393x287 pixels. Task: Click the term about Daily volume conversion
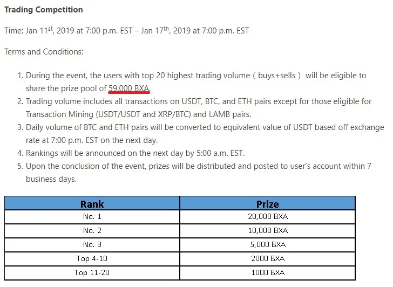[200, 133]
